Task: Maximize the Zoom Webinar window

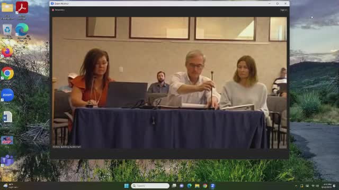Action: click(278, 4)
